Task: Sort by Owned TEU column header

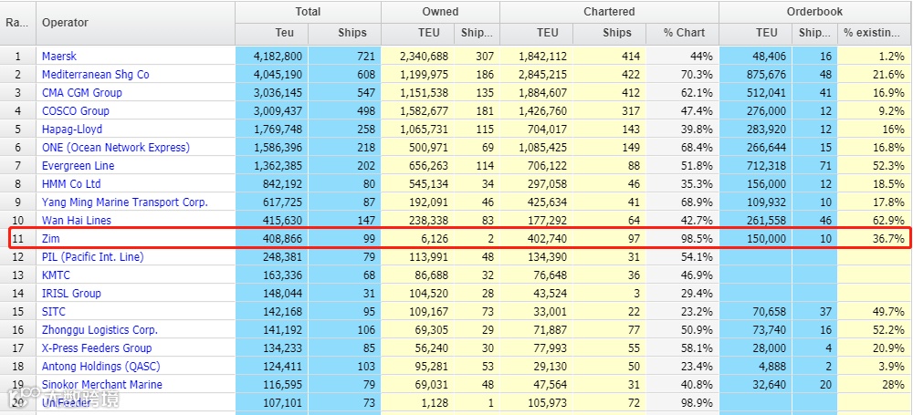Action: click(418, 33)
